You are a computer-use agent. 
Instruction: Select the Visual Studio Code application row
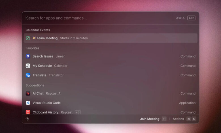110,103
